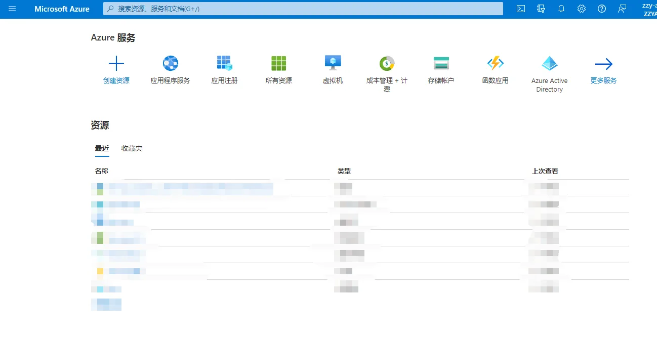Open 存储帐户 service
Image resolution: width=657 pixels, height=338 pixels.
441,63
